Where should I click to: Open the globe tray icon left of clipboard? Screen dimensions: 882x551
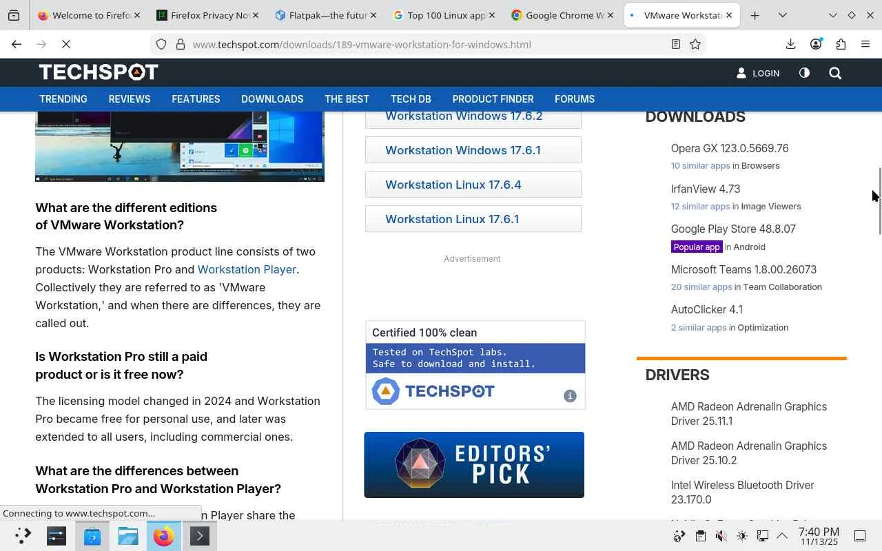tap(679, 536)
